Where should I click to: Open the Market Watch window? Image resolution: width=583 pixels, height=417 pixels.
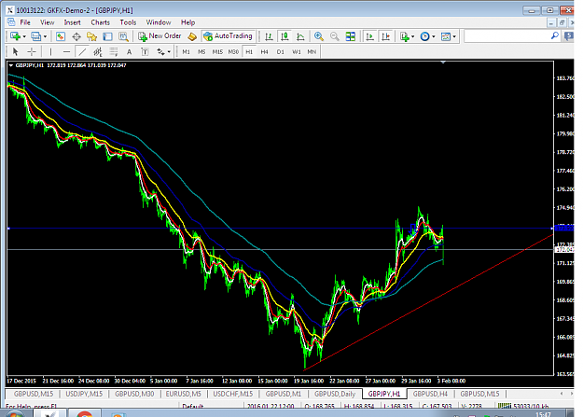(61, 36)
